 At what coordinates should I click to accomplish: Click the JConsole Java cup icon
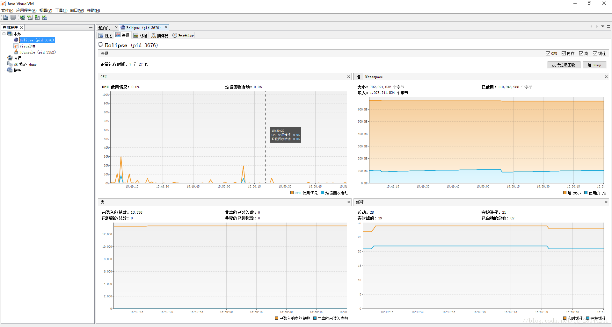point(16,52)
